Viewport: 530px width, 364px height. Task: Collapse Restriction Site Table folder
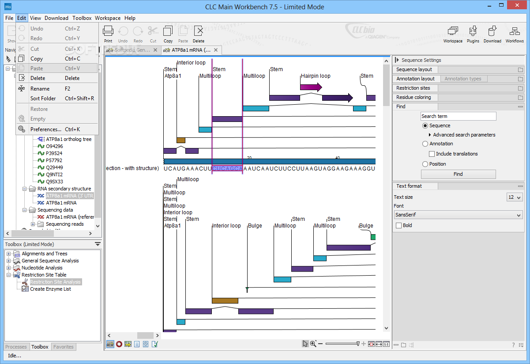(8, 275)
